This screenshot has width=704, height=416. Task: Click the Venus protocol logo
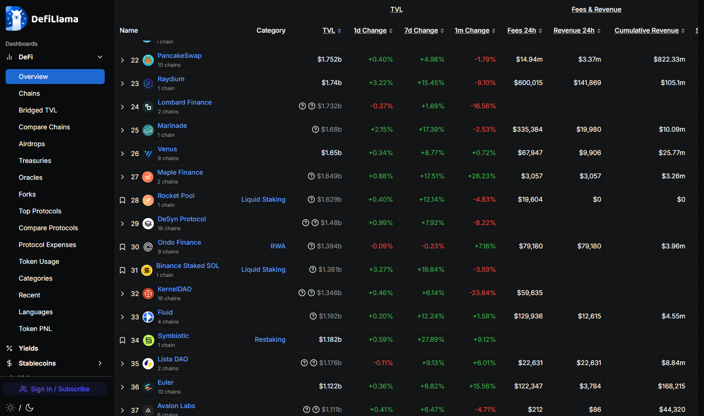tap(148, 154)
